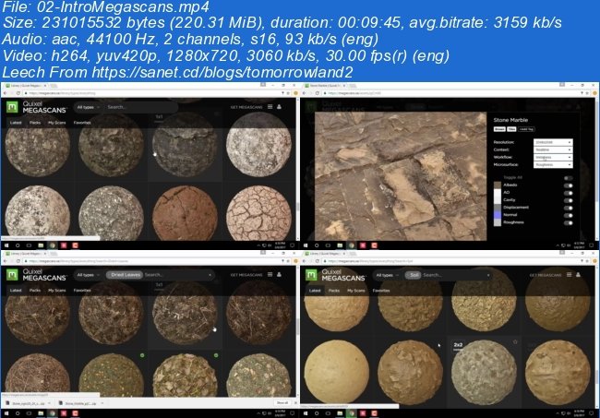Click Chrome taskbar icon in top-left frame

(52, 245)
